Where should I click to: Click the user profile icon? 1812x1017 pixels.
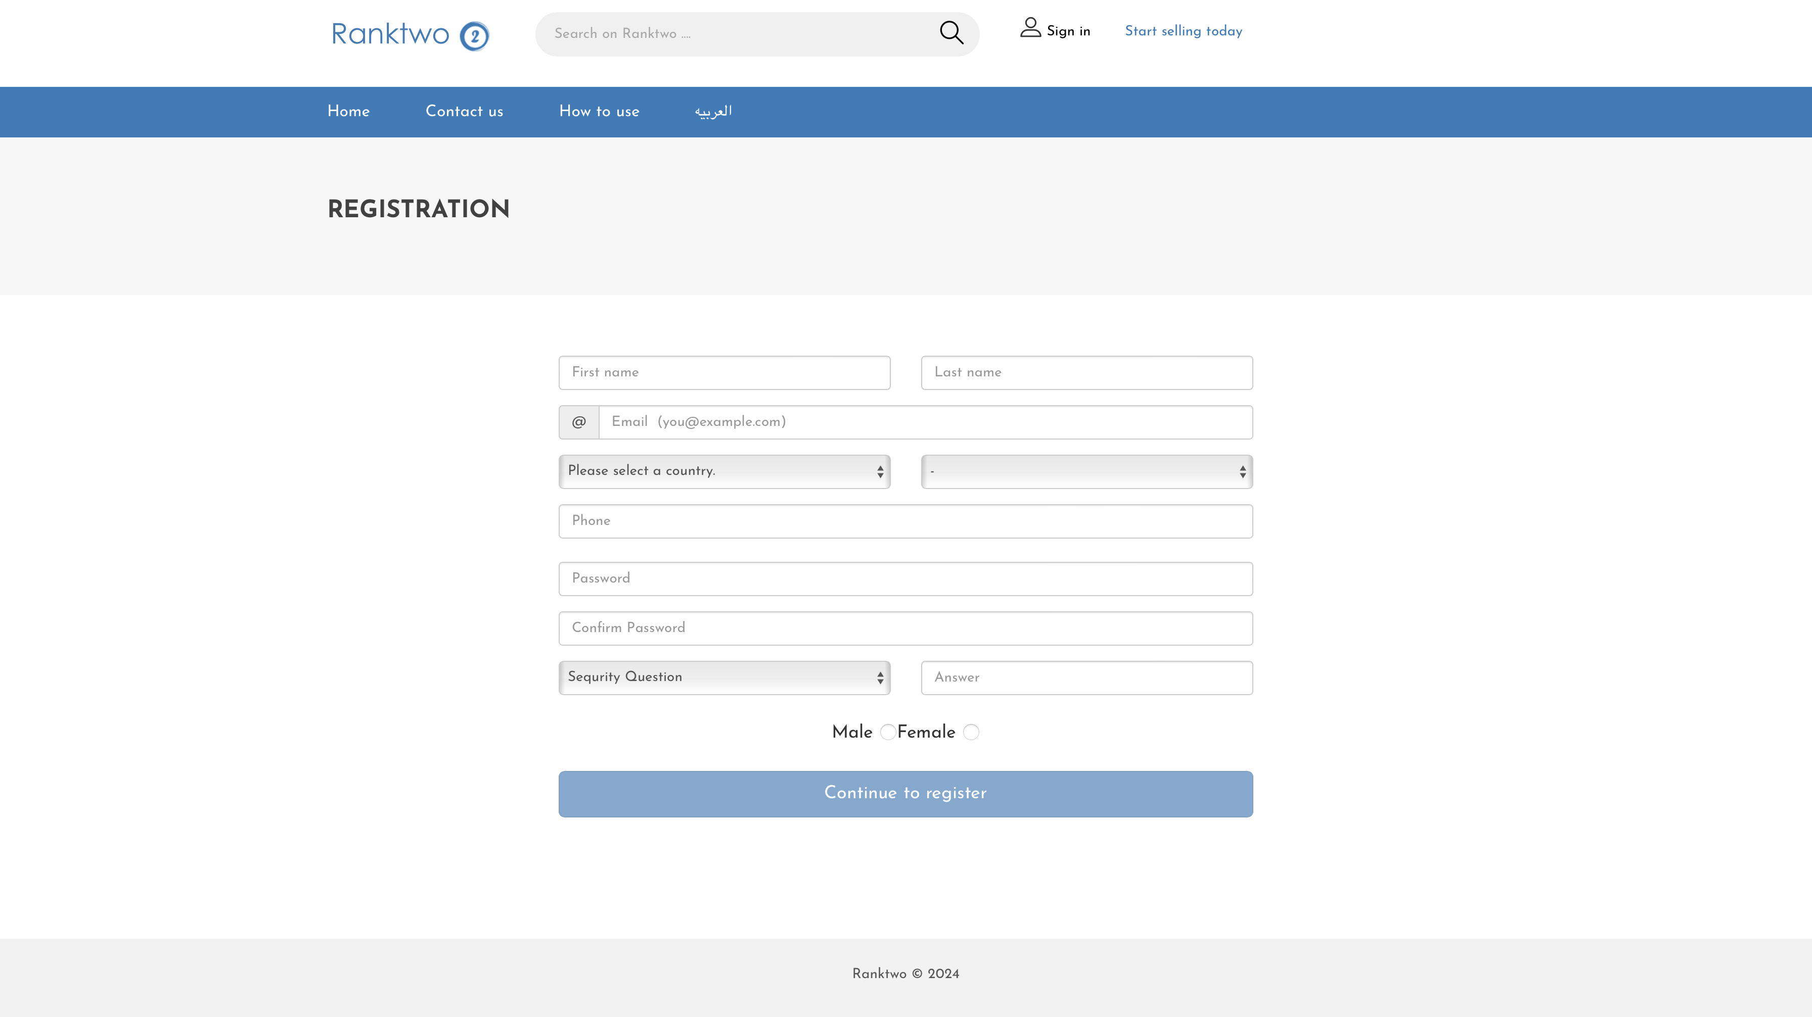click(x=1030, y=27)
